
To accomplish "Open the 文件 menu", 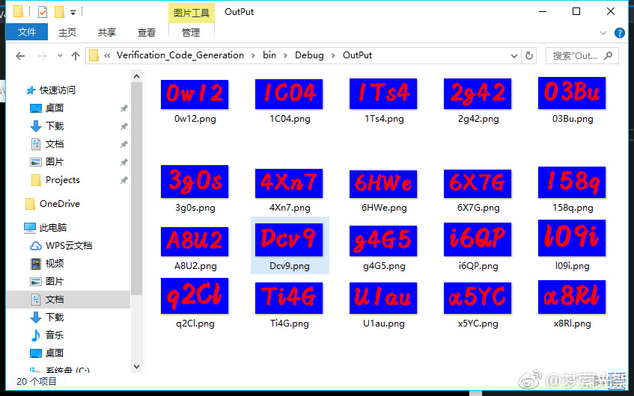I will point(27,32).
